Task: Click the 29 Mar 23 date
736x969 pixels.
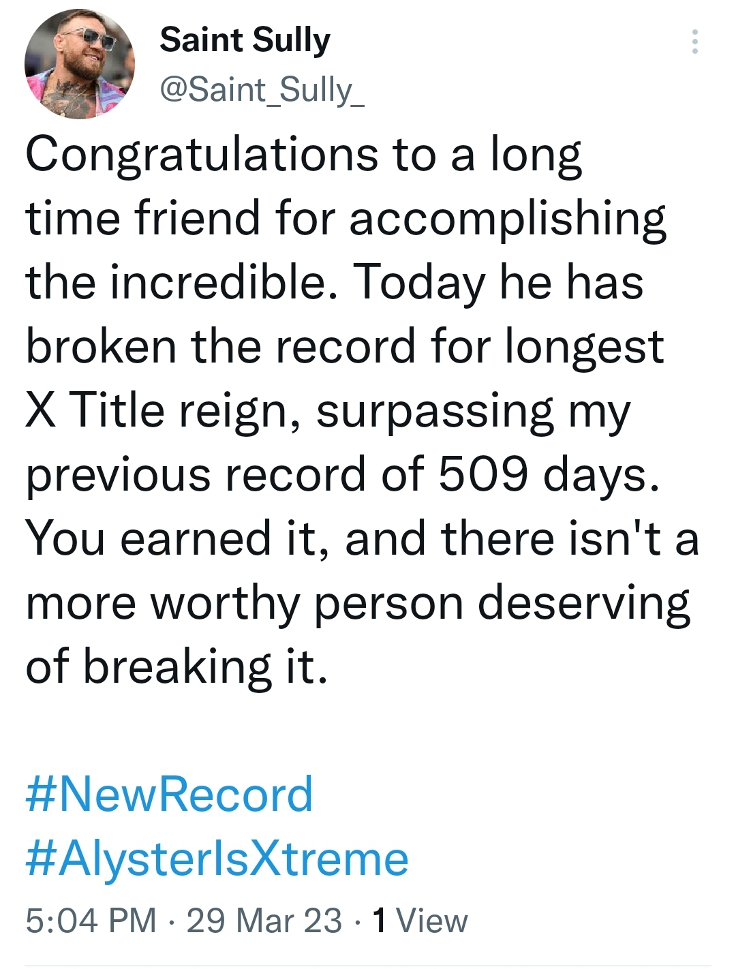Action: click(264, 921)
